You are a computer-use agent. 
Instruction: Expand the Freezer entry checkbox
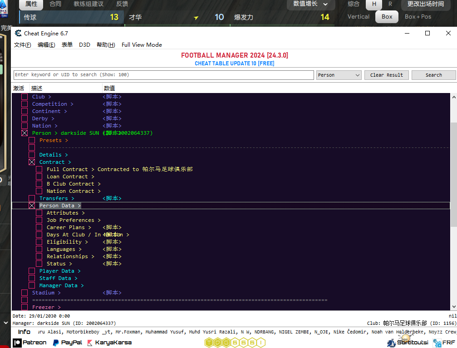(25, 307)
